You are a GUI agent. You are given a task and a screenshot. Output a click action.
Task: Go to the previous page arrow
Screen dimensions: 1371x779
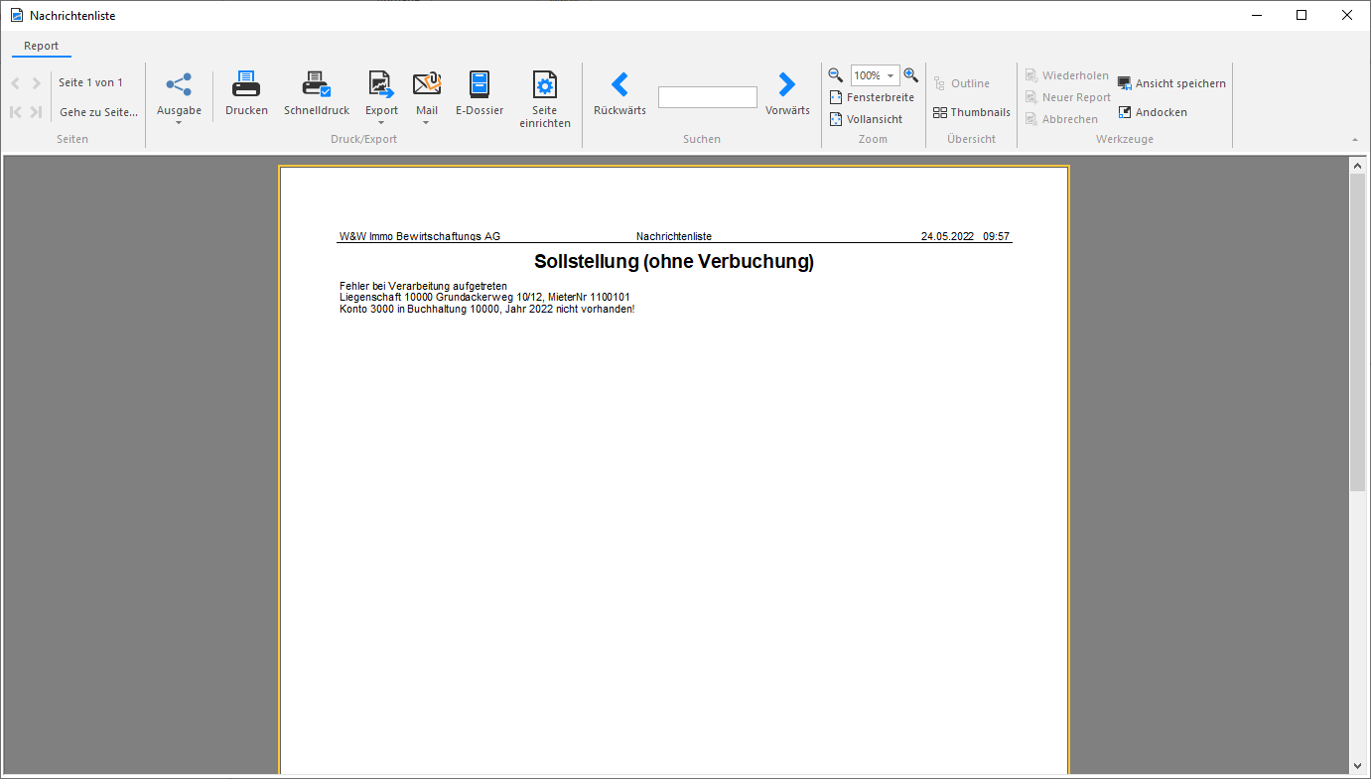pos(16,83)
